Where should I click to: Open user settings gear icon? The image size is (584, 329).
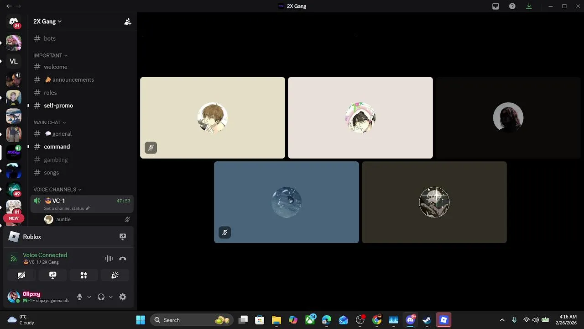tap(123, 297)
